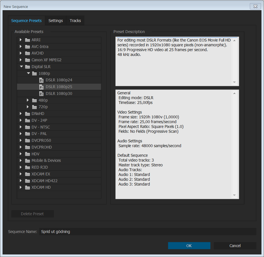Click the settings details scrollbar down arrow
This screenshot has height=257, width=264.
coord(234,195)
